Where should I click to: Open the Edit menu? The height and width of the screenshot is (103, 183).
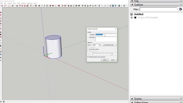pos(1,3)
